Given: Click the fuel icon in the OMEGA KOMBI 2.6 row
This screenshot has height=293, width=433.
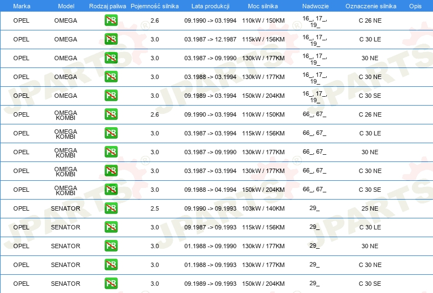Looking at the screenshot, I should tap(111, 114).
